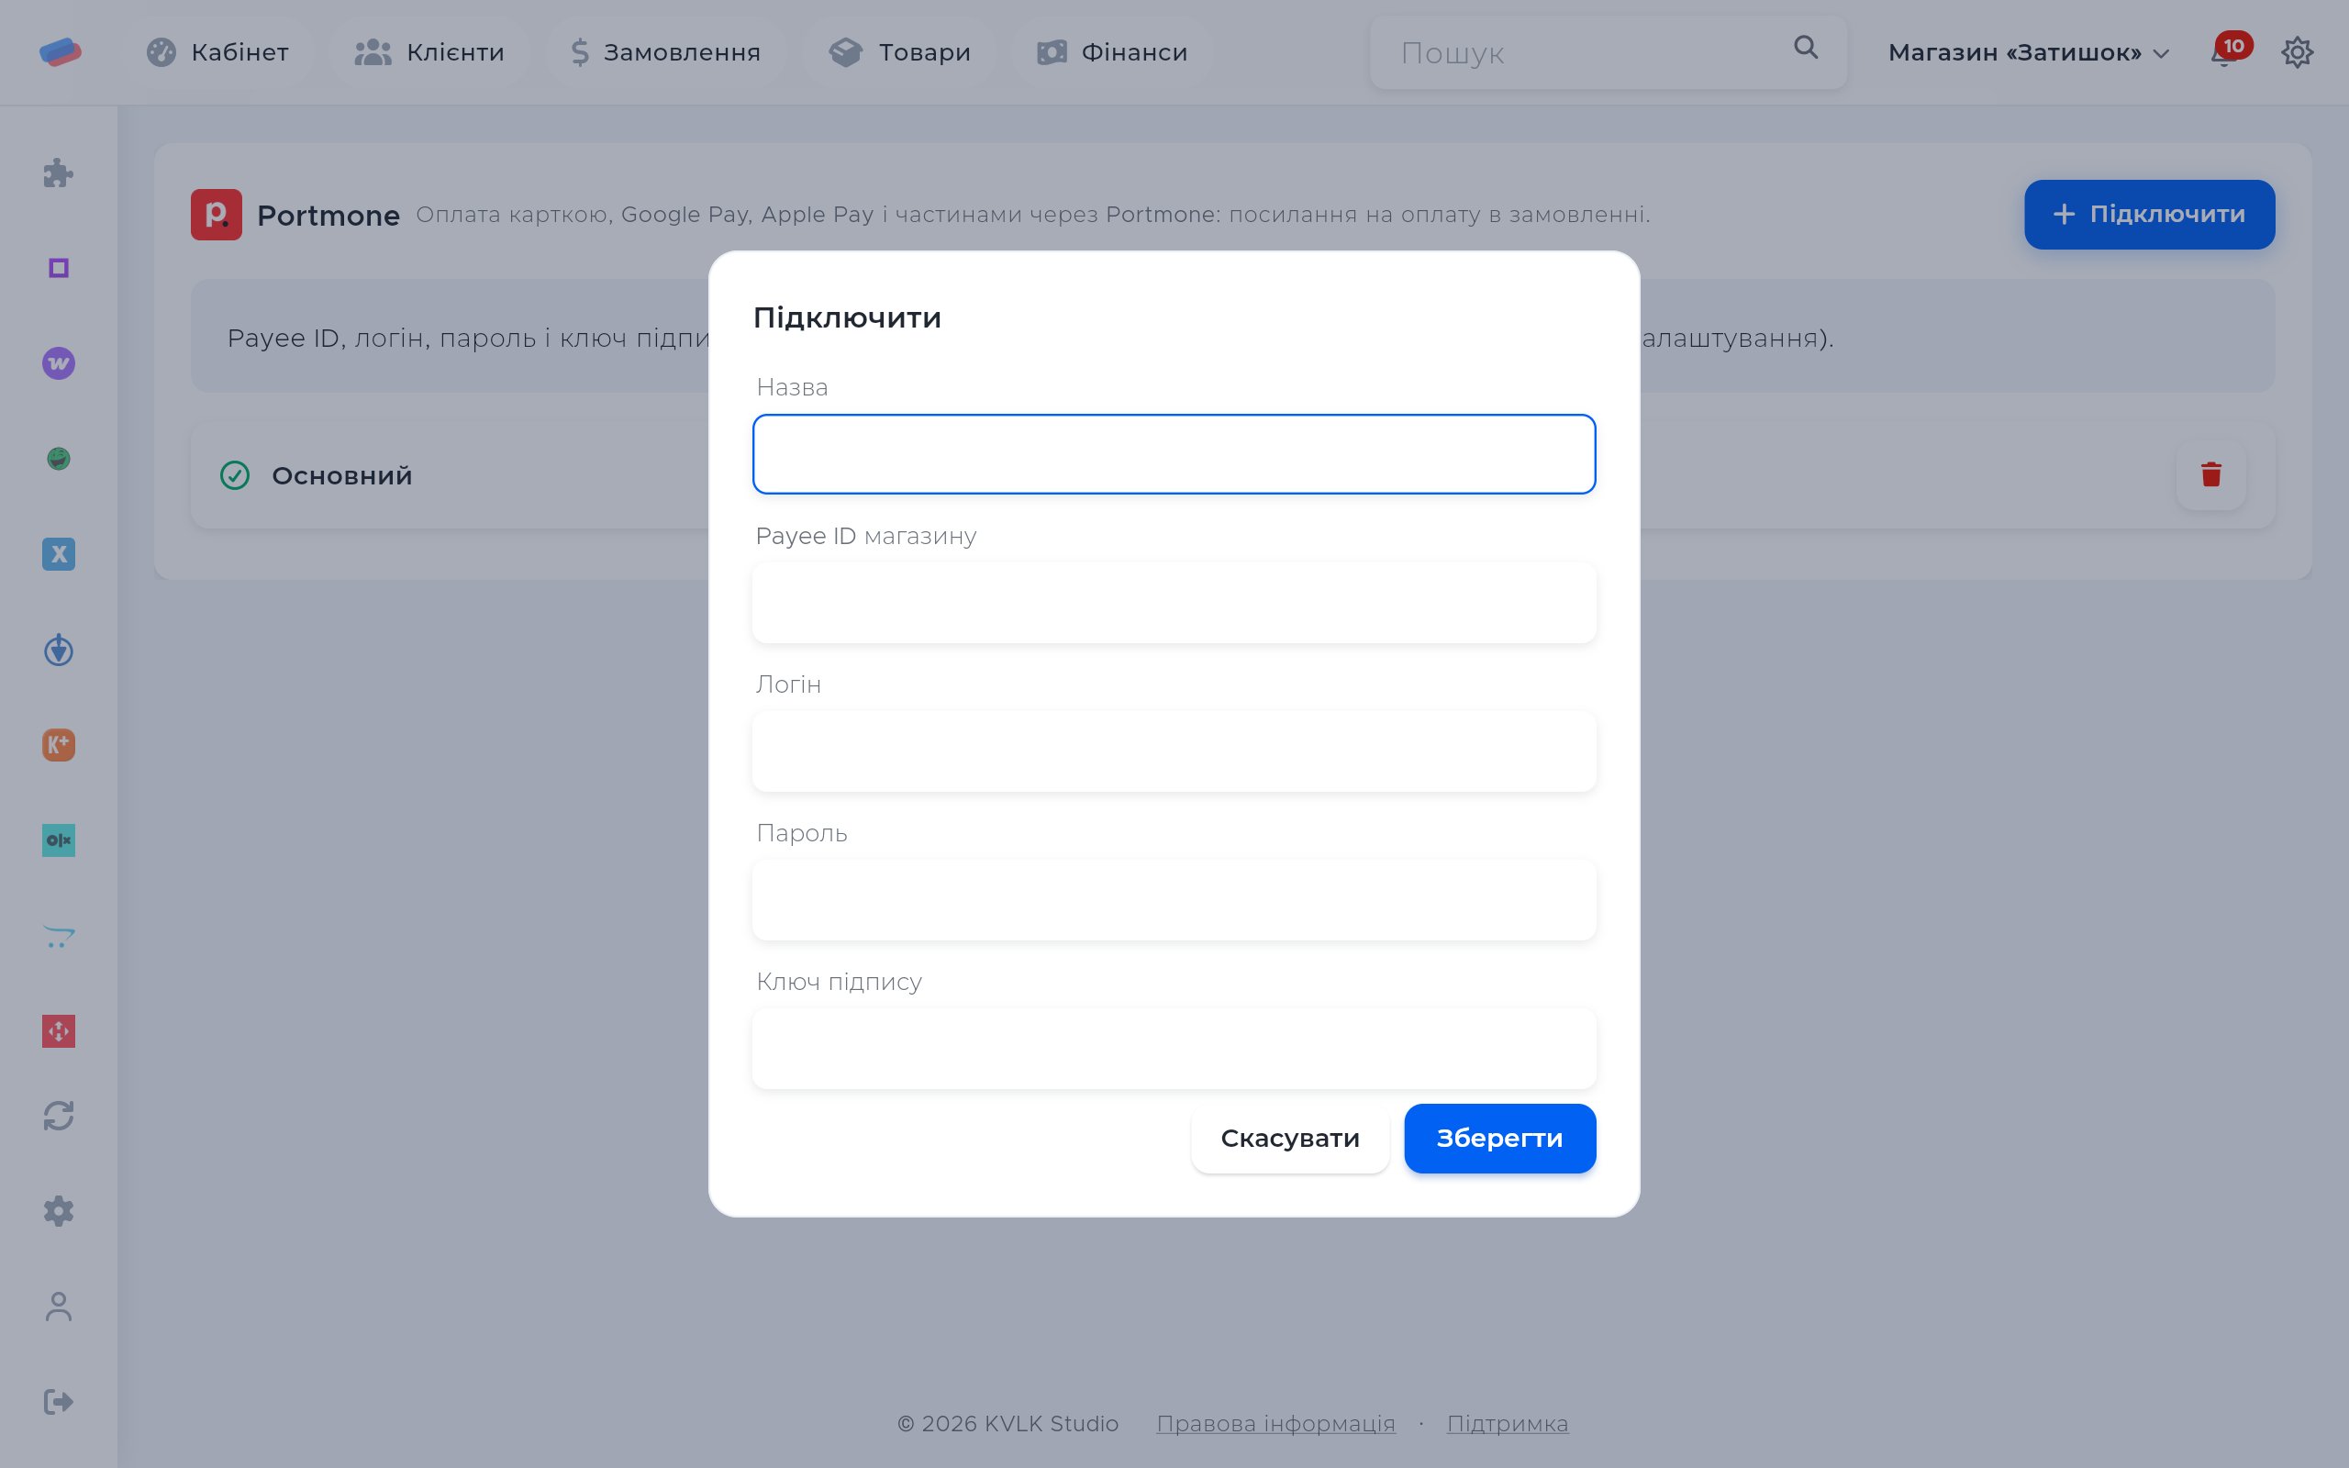Open the red square arrows sidebar icon
The width and height of the screenshot is (2349, 1468).
[x=58, y=1031]
